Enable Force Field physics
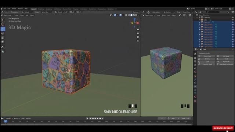Screen dimensions: 235x132 (x=206, y=56)
